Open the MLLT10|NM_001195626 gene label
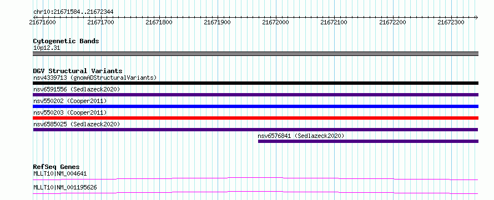The width and height of the screenshot is (494, 200). point(65,187)
